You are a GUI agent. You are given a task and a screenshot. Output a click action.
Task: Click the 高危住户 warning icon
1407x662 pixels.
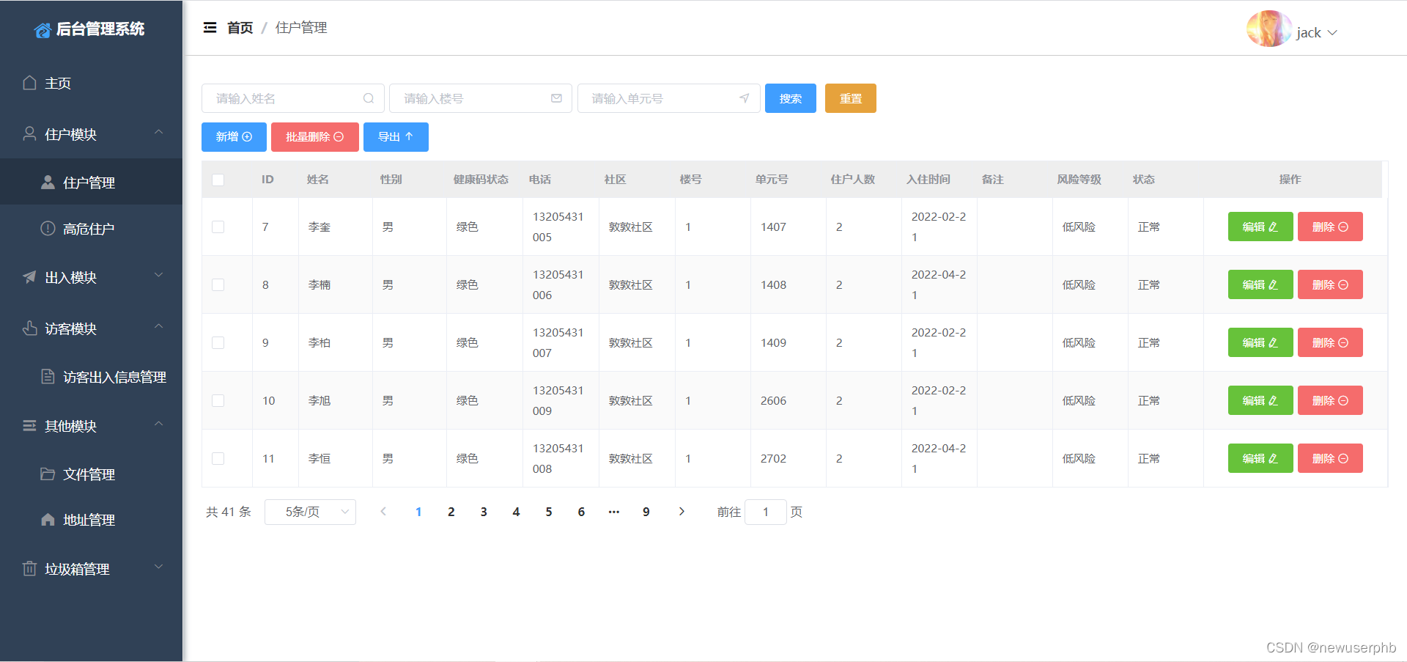click(x=48, y=229)
